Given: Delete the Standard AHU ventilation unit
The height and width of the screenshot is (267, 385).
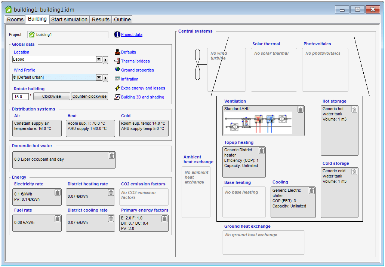Looking at the screenshot, I should click(x=301, y=109).
